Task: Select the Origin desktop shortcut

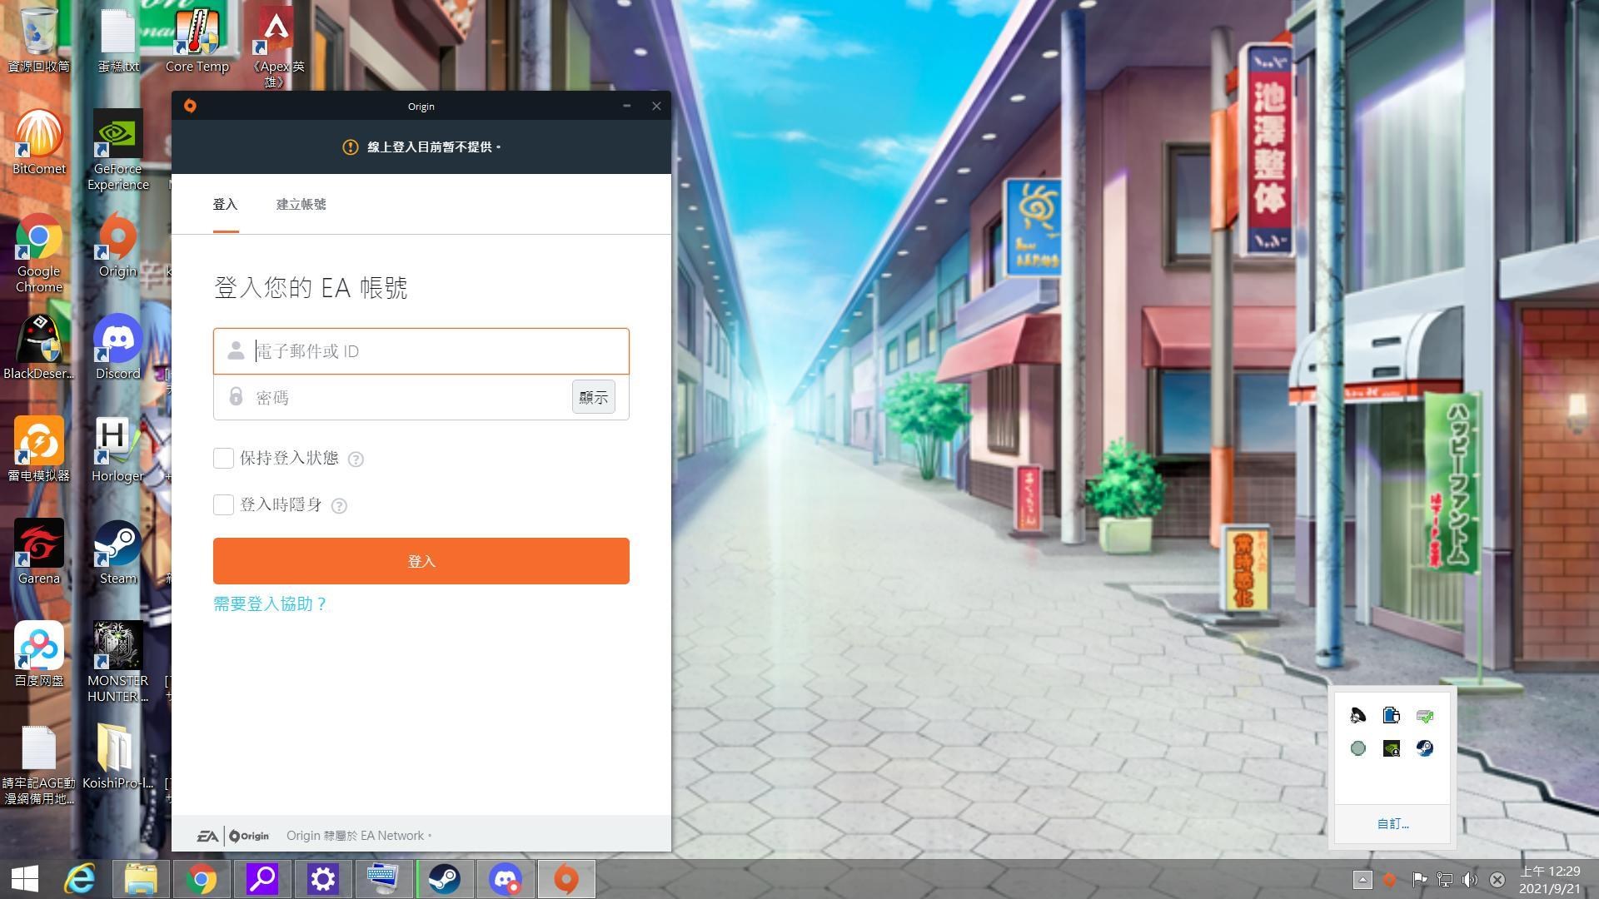Action: pos(118,245)
